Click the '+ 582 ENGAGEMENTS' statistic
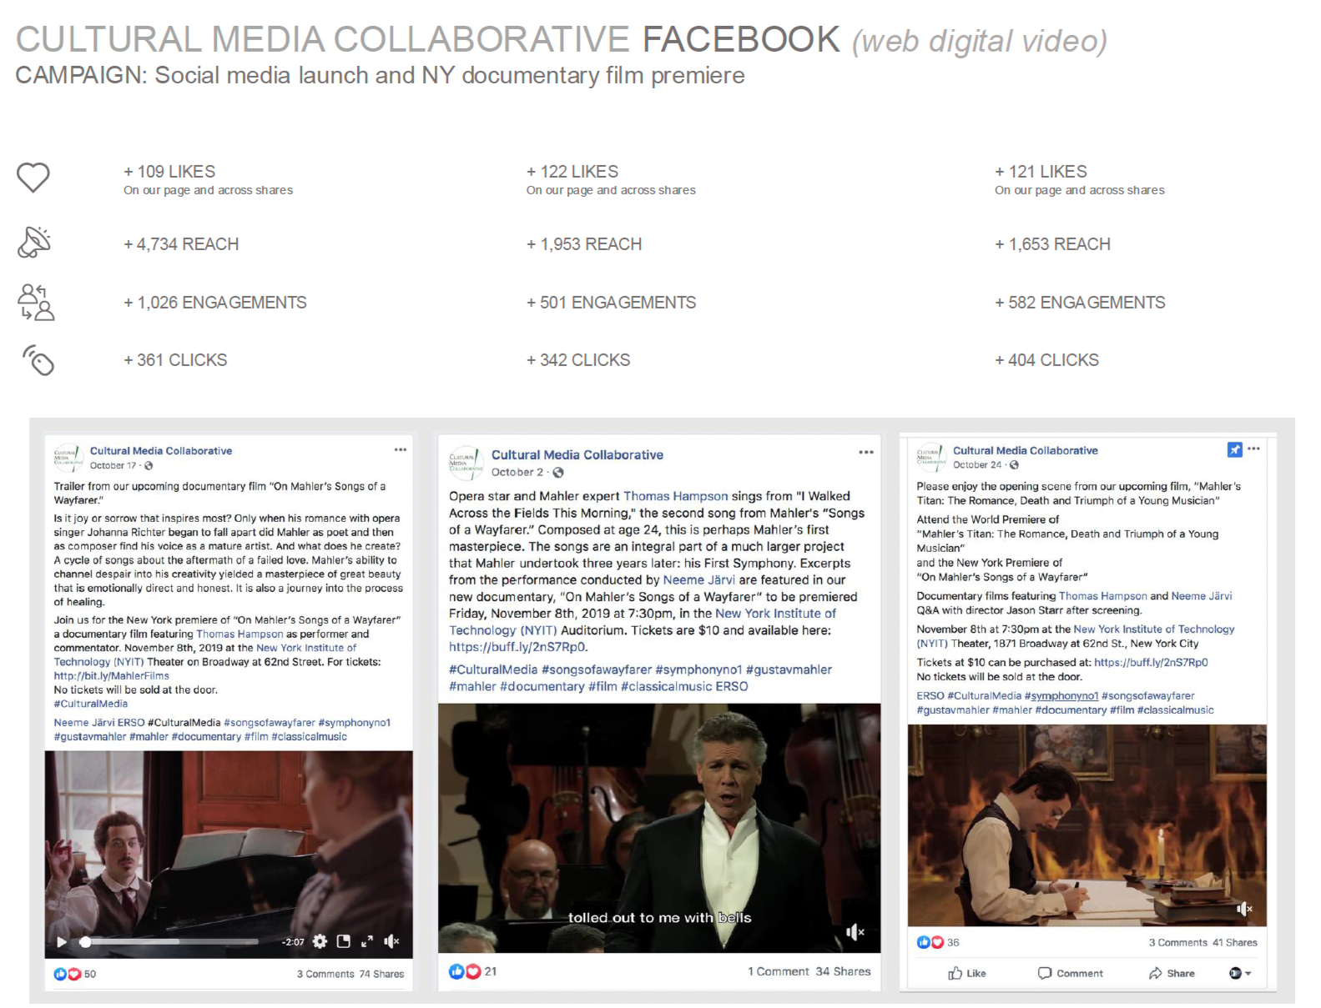Image resolution: width=1321 pixels, height=1008 pixels. tap(1080, 303)
